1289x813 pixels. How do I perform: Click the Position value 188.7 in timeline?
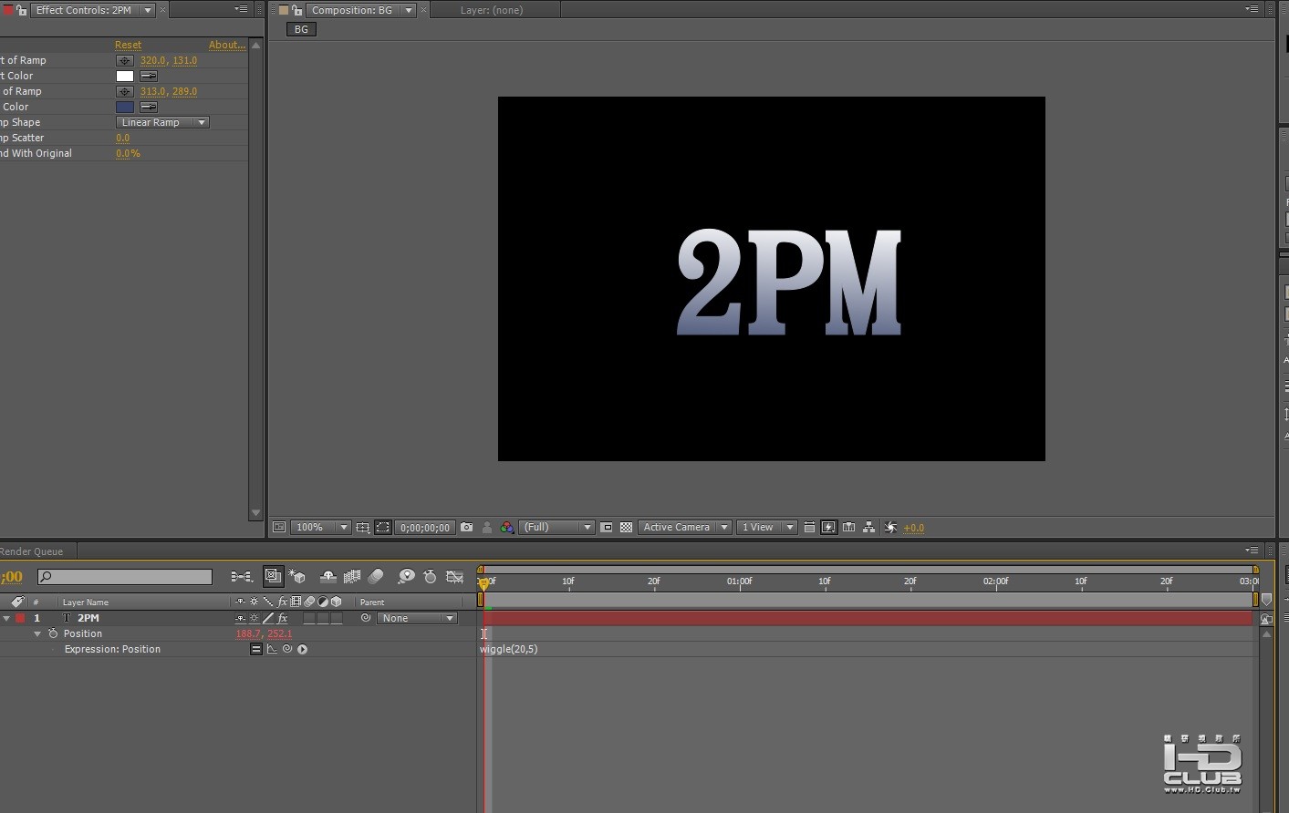248,634
